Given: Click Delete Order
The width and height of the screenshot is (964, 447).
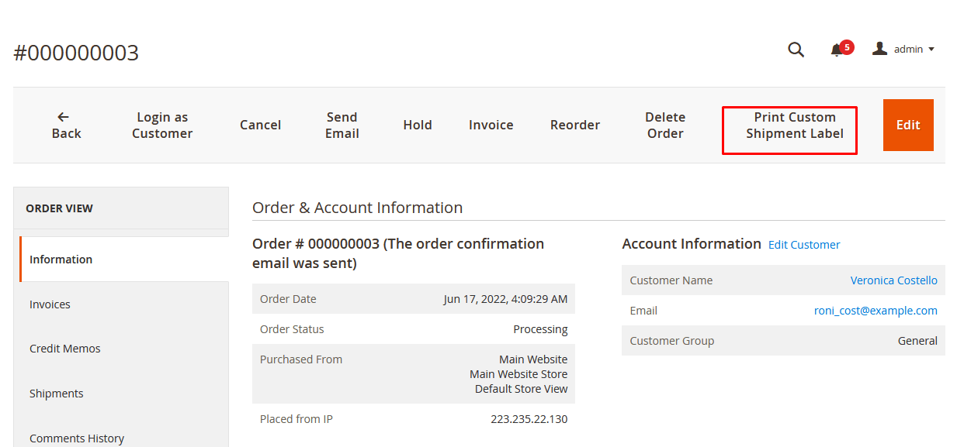Looking at the screenshot, I should [x=665, y=126].
